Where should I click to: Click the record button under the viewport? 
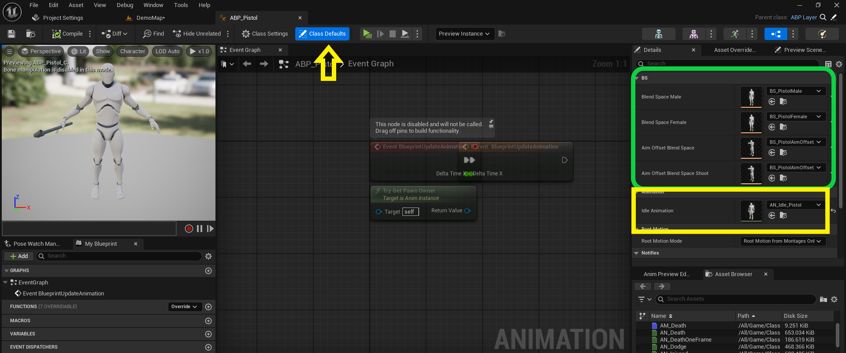click(x=189, y=229)
